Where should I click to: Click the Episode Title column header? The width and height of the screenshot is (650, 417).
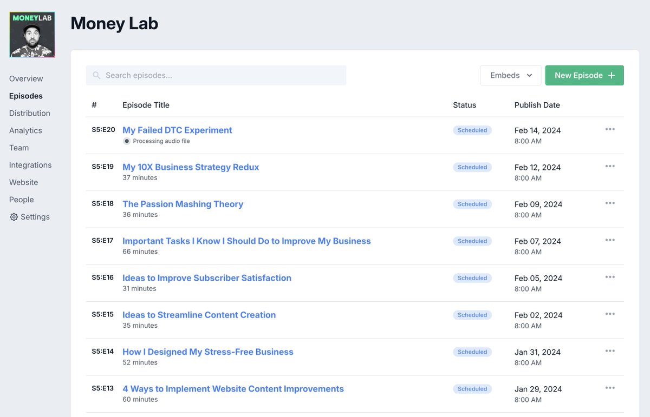pos(146,105)
